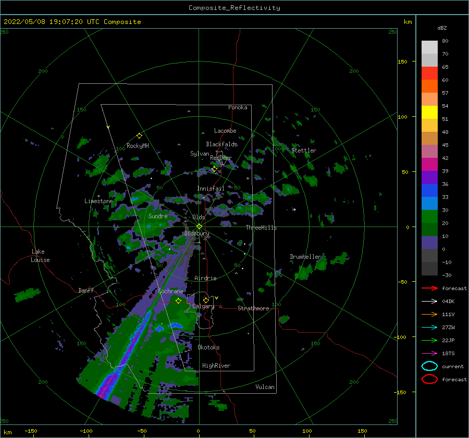Screen dimensions: 469x438
Task: Click the Lacombe city label
Action: 225,131
